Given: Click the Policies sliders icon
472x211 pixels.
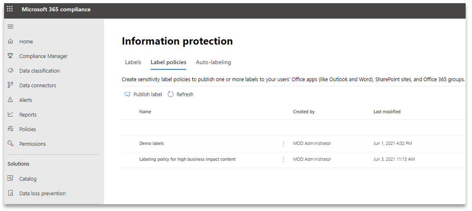Looking at the screenshot, I should point(10,129).
